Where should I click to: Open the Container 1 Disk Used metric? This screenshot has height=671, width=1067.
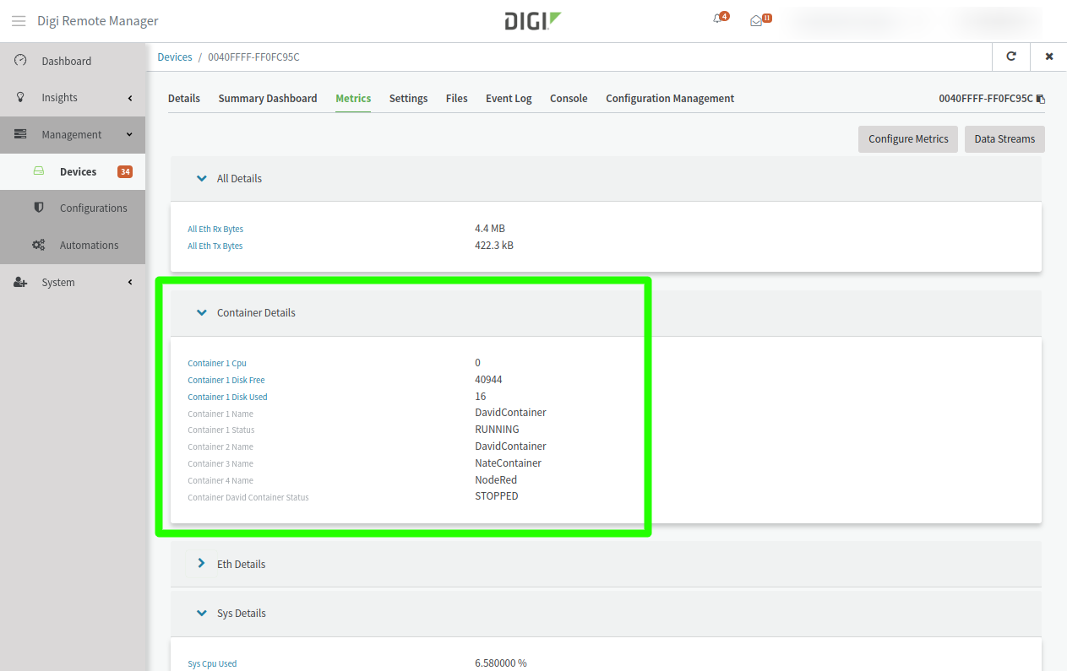point(227,397)
